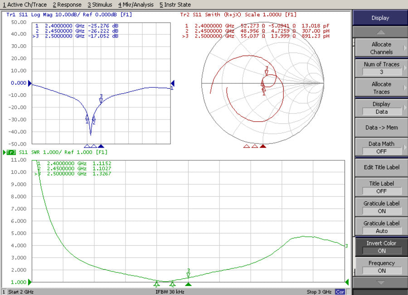Toggle Title Label OFF
The width and height of the screenshot is (408, 295).
coord(381,187)
